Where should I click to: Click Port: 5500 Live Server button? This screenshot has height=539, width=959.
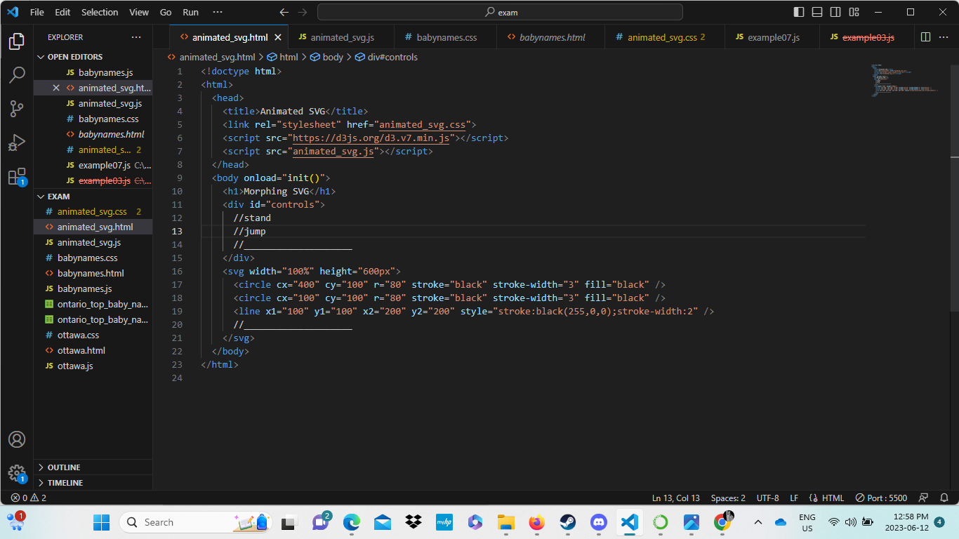tap(881, 498)
